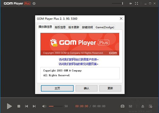Stop playback with the square button
Image resolution: width=159 pixels, height=113 pixels.
pyautogui.click(x=19, y=106)
